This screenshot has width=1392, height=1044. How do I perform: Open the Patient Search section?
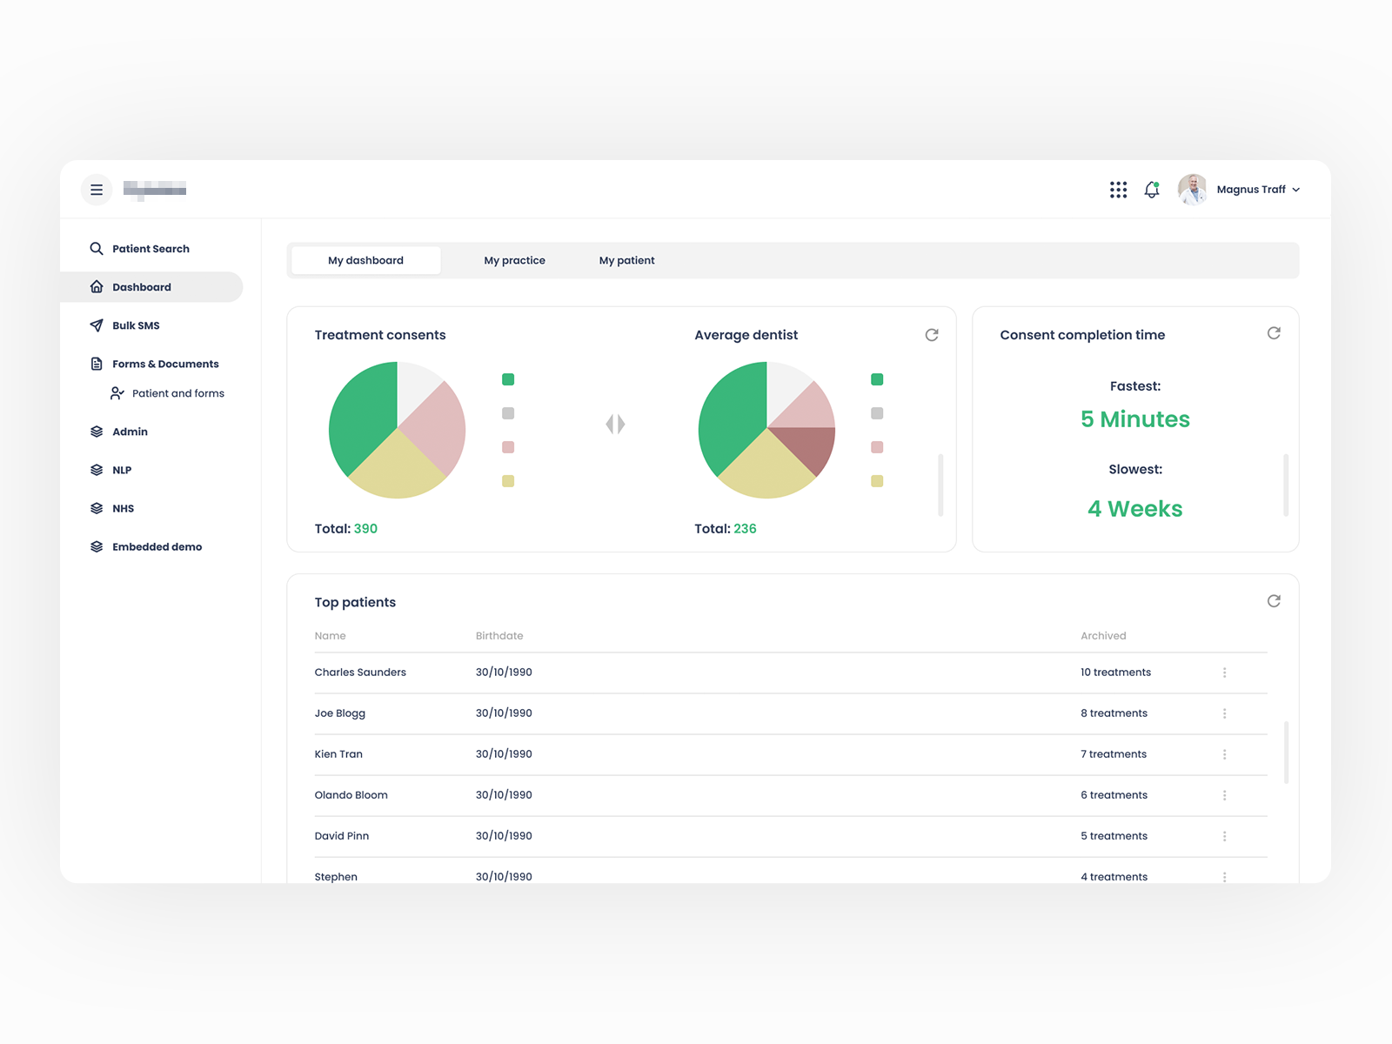point(150,248)
